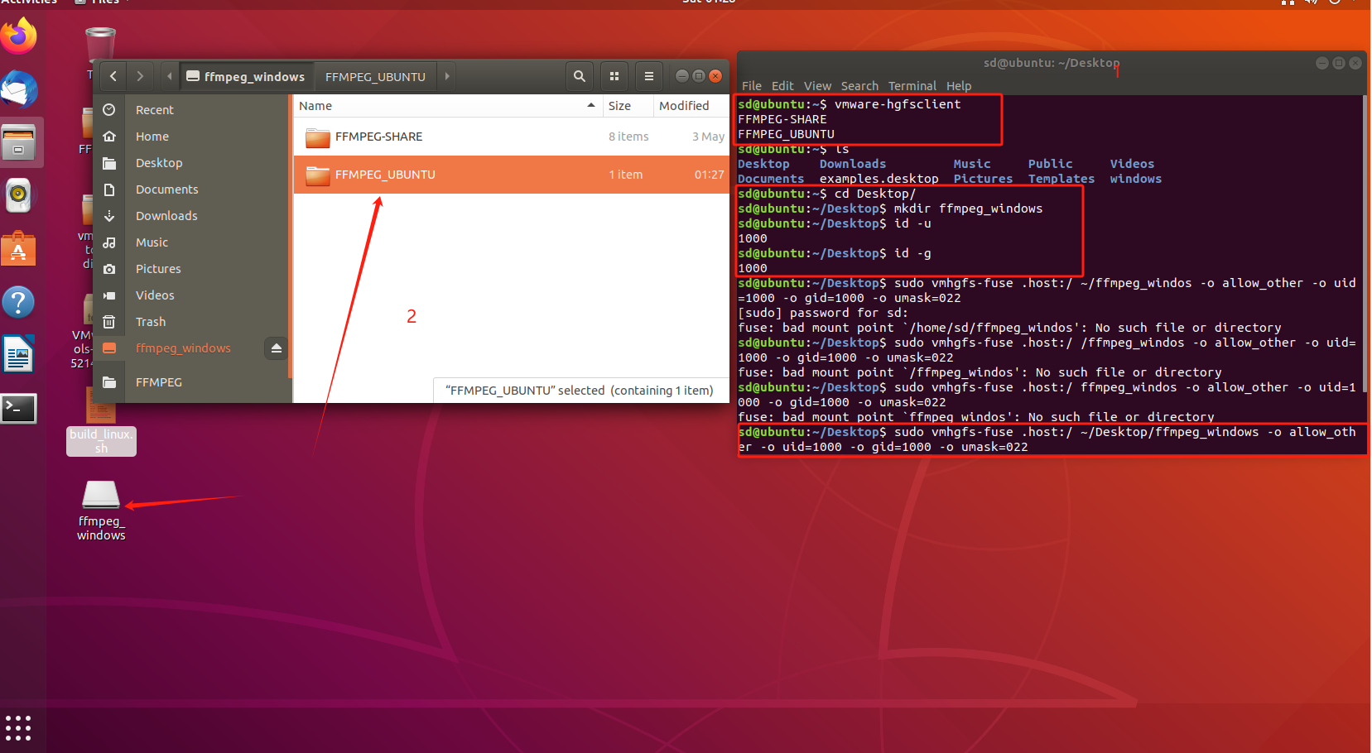
Task: Open Terminal's View menu
Action: tap(817, 86)
